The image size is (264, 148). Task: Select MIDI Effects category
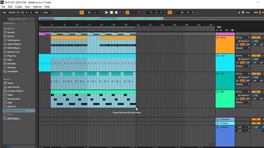pyautogui.click(x=14, y=48)
